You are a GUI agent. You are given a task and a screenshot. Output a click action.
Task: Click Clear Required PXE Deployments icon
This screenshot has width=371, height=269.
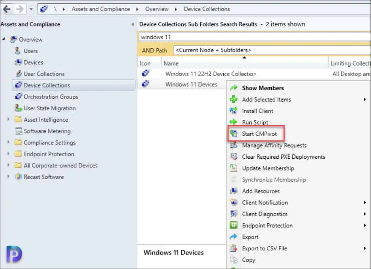tap(234, 156)
